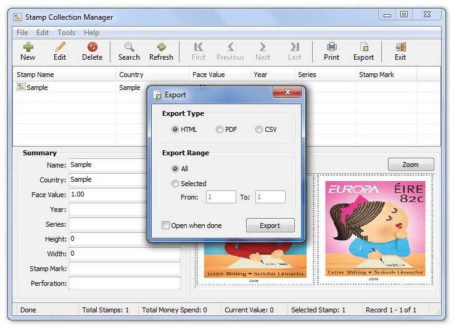Select the Sample stamp name cell
The height and width of the screenshot is (329, 454).
[x=37, y=87]
